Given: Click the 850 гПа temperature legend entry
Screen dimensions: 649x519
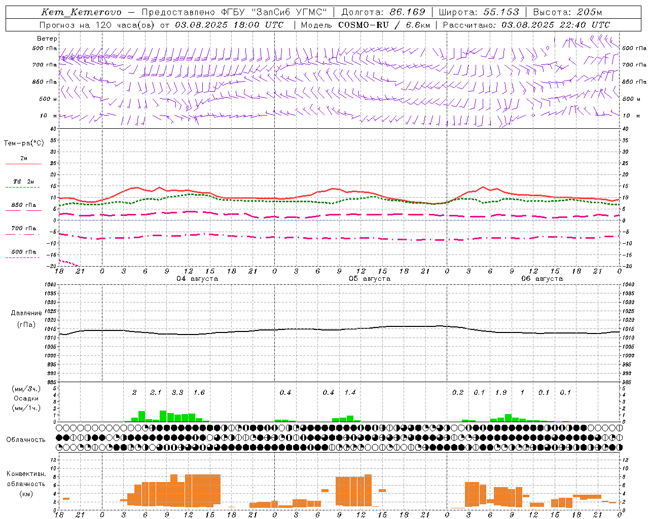Looking at the screenshot, I should tap(23, 207).
